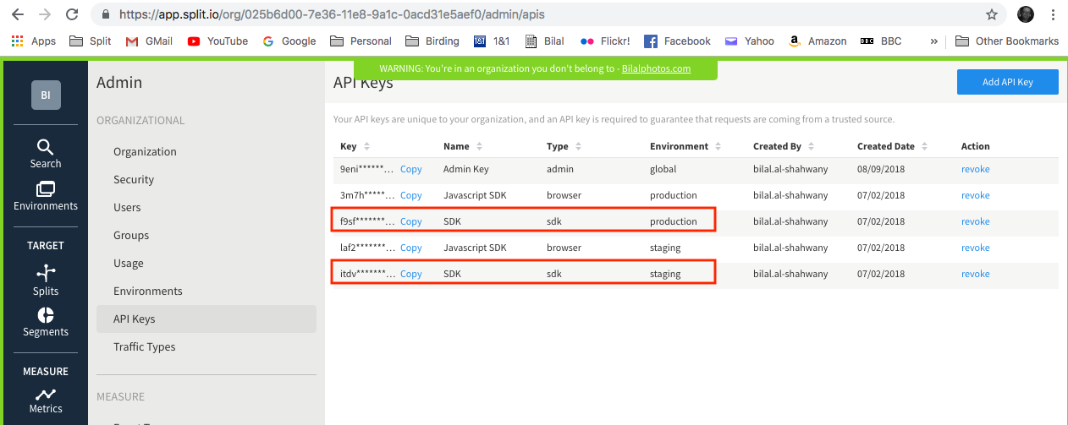Open the Environments sidebar icon
Viewport: 1068px width, 425px height.
tap(46, 196)
